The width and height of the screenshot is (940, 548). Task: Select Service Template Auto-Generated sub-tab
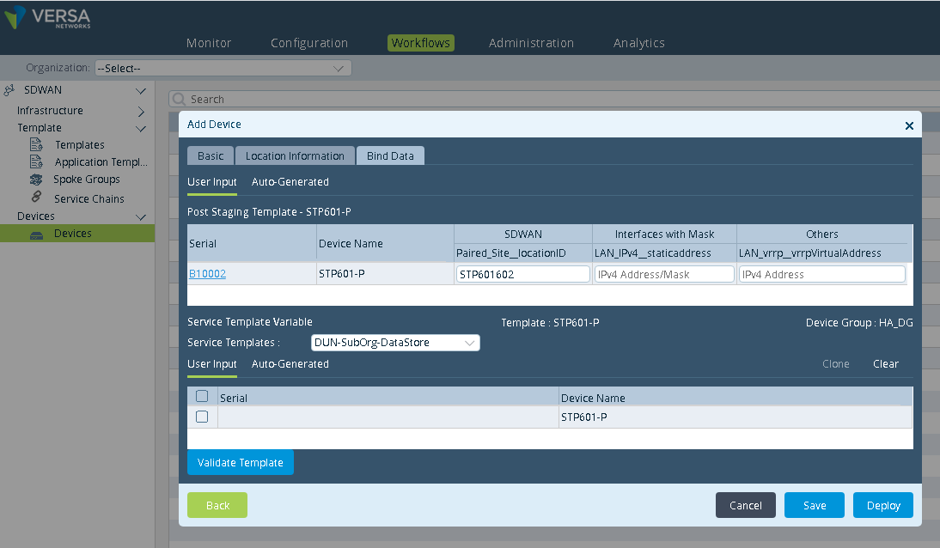tap(290, 364)
